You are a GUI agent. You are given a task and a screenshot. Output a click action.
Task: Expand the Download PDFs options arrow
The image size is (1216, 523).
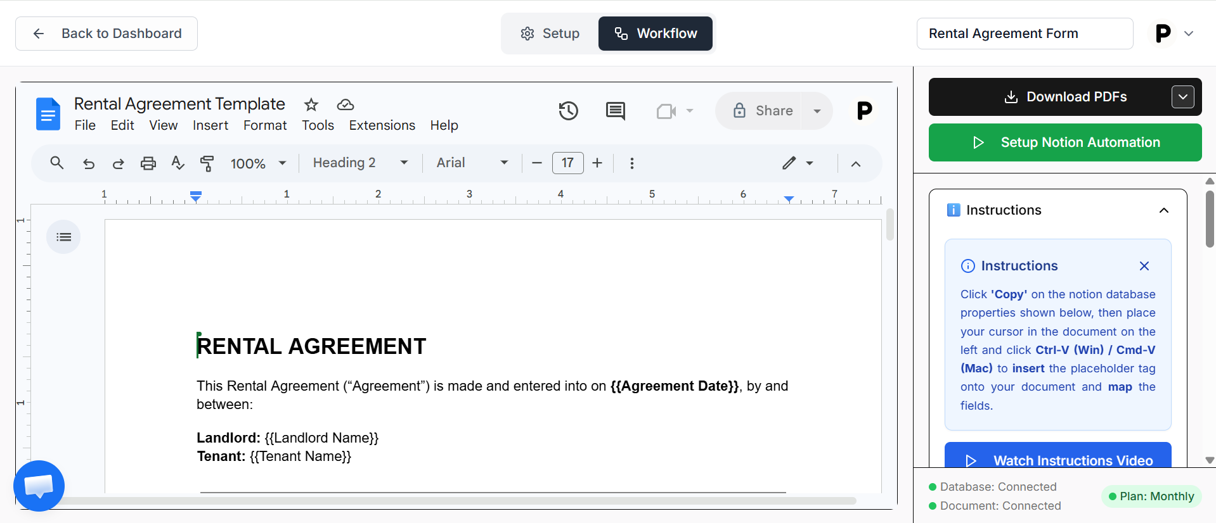(x=1182, y=97)
